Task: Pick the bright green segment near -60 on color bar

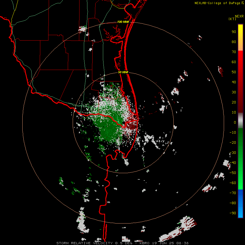Action: point(240,183)
